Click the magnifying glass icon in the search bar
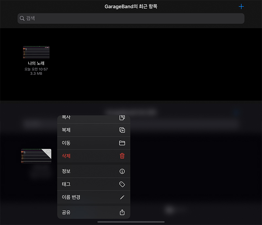 pyautogui.click(x=22, y=18)
